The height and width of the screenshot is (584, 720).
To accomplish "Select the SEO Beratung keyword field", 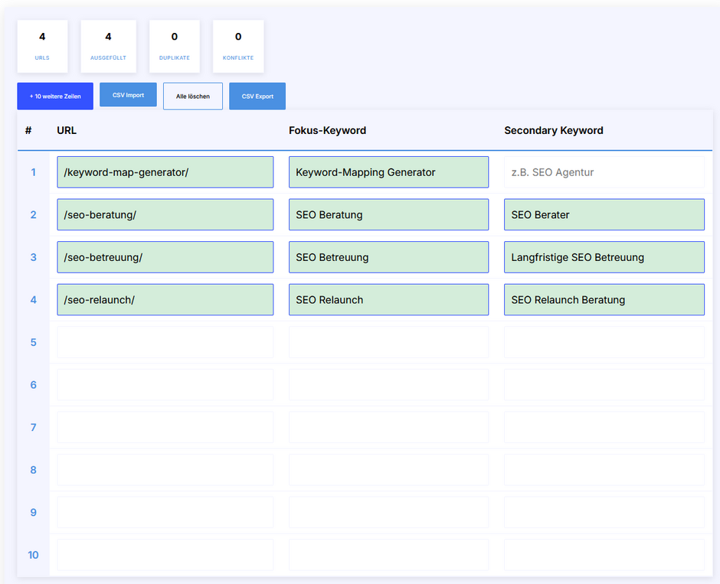I will 388,214.
